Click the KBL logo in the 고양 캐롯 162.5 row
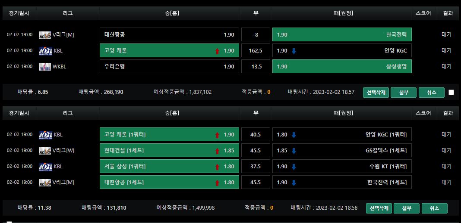 click(x=46, y=51)
